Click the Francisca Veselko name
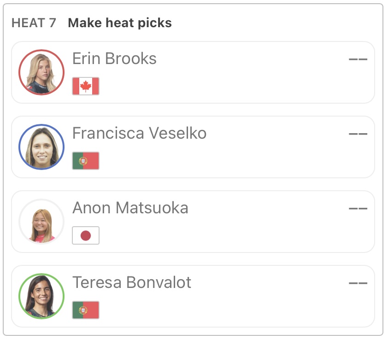Screen dimensions: 388x340 pos(139,133)
